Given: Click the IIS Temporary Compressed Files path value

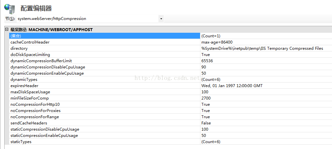Looking at the screenshot, I should pyautogui.click(x=262, y=48).
